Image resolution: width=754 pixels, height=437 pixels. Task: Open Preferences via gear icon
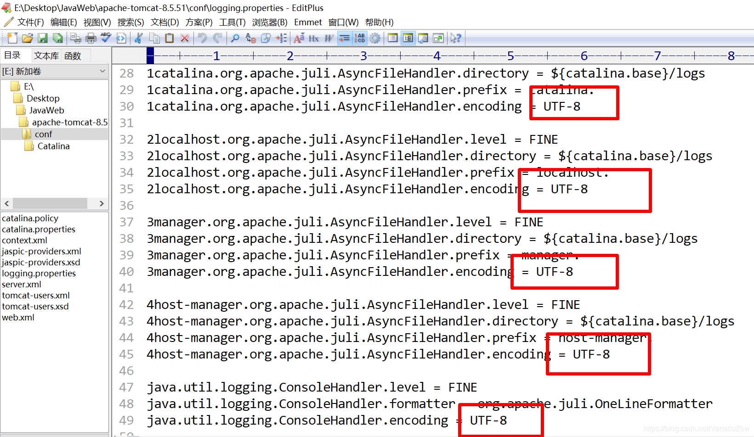(375, 38)
